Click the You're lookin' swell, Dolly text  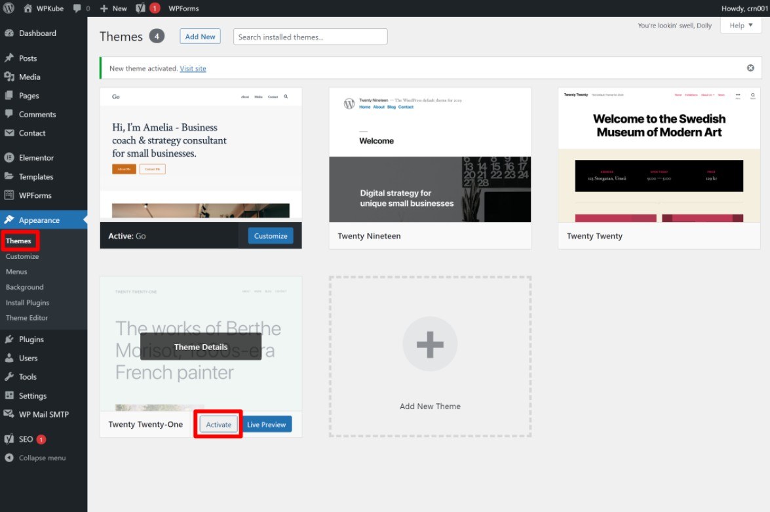675,26
